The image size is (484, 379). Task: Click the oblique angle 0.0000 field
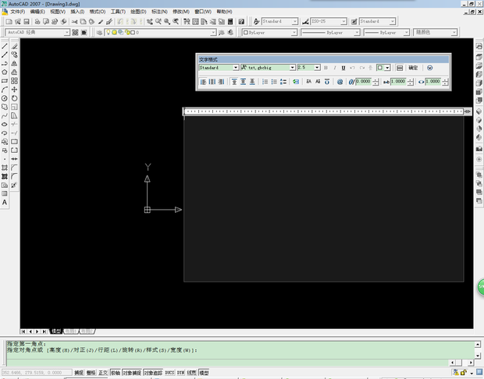pos(364,82)
